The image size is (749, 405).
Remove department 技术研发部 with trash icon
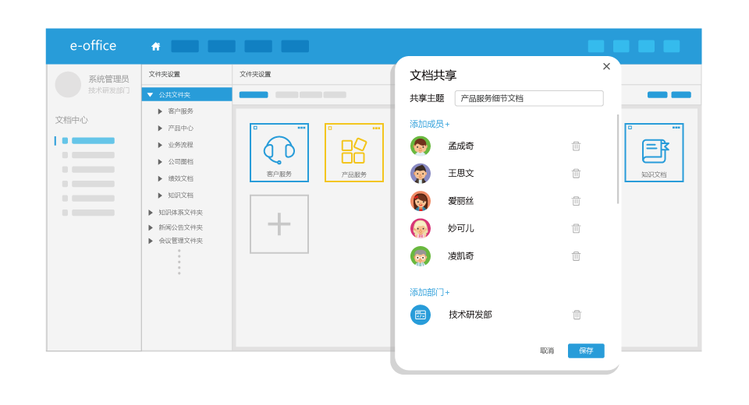point(577,315)
